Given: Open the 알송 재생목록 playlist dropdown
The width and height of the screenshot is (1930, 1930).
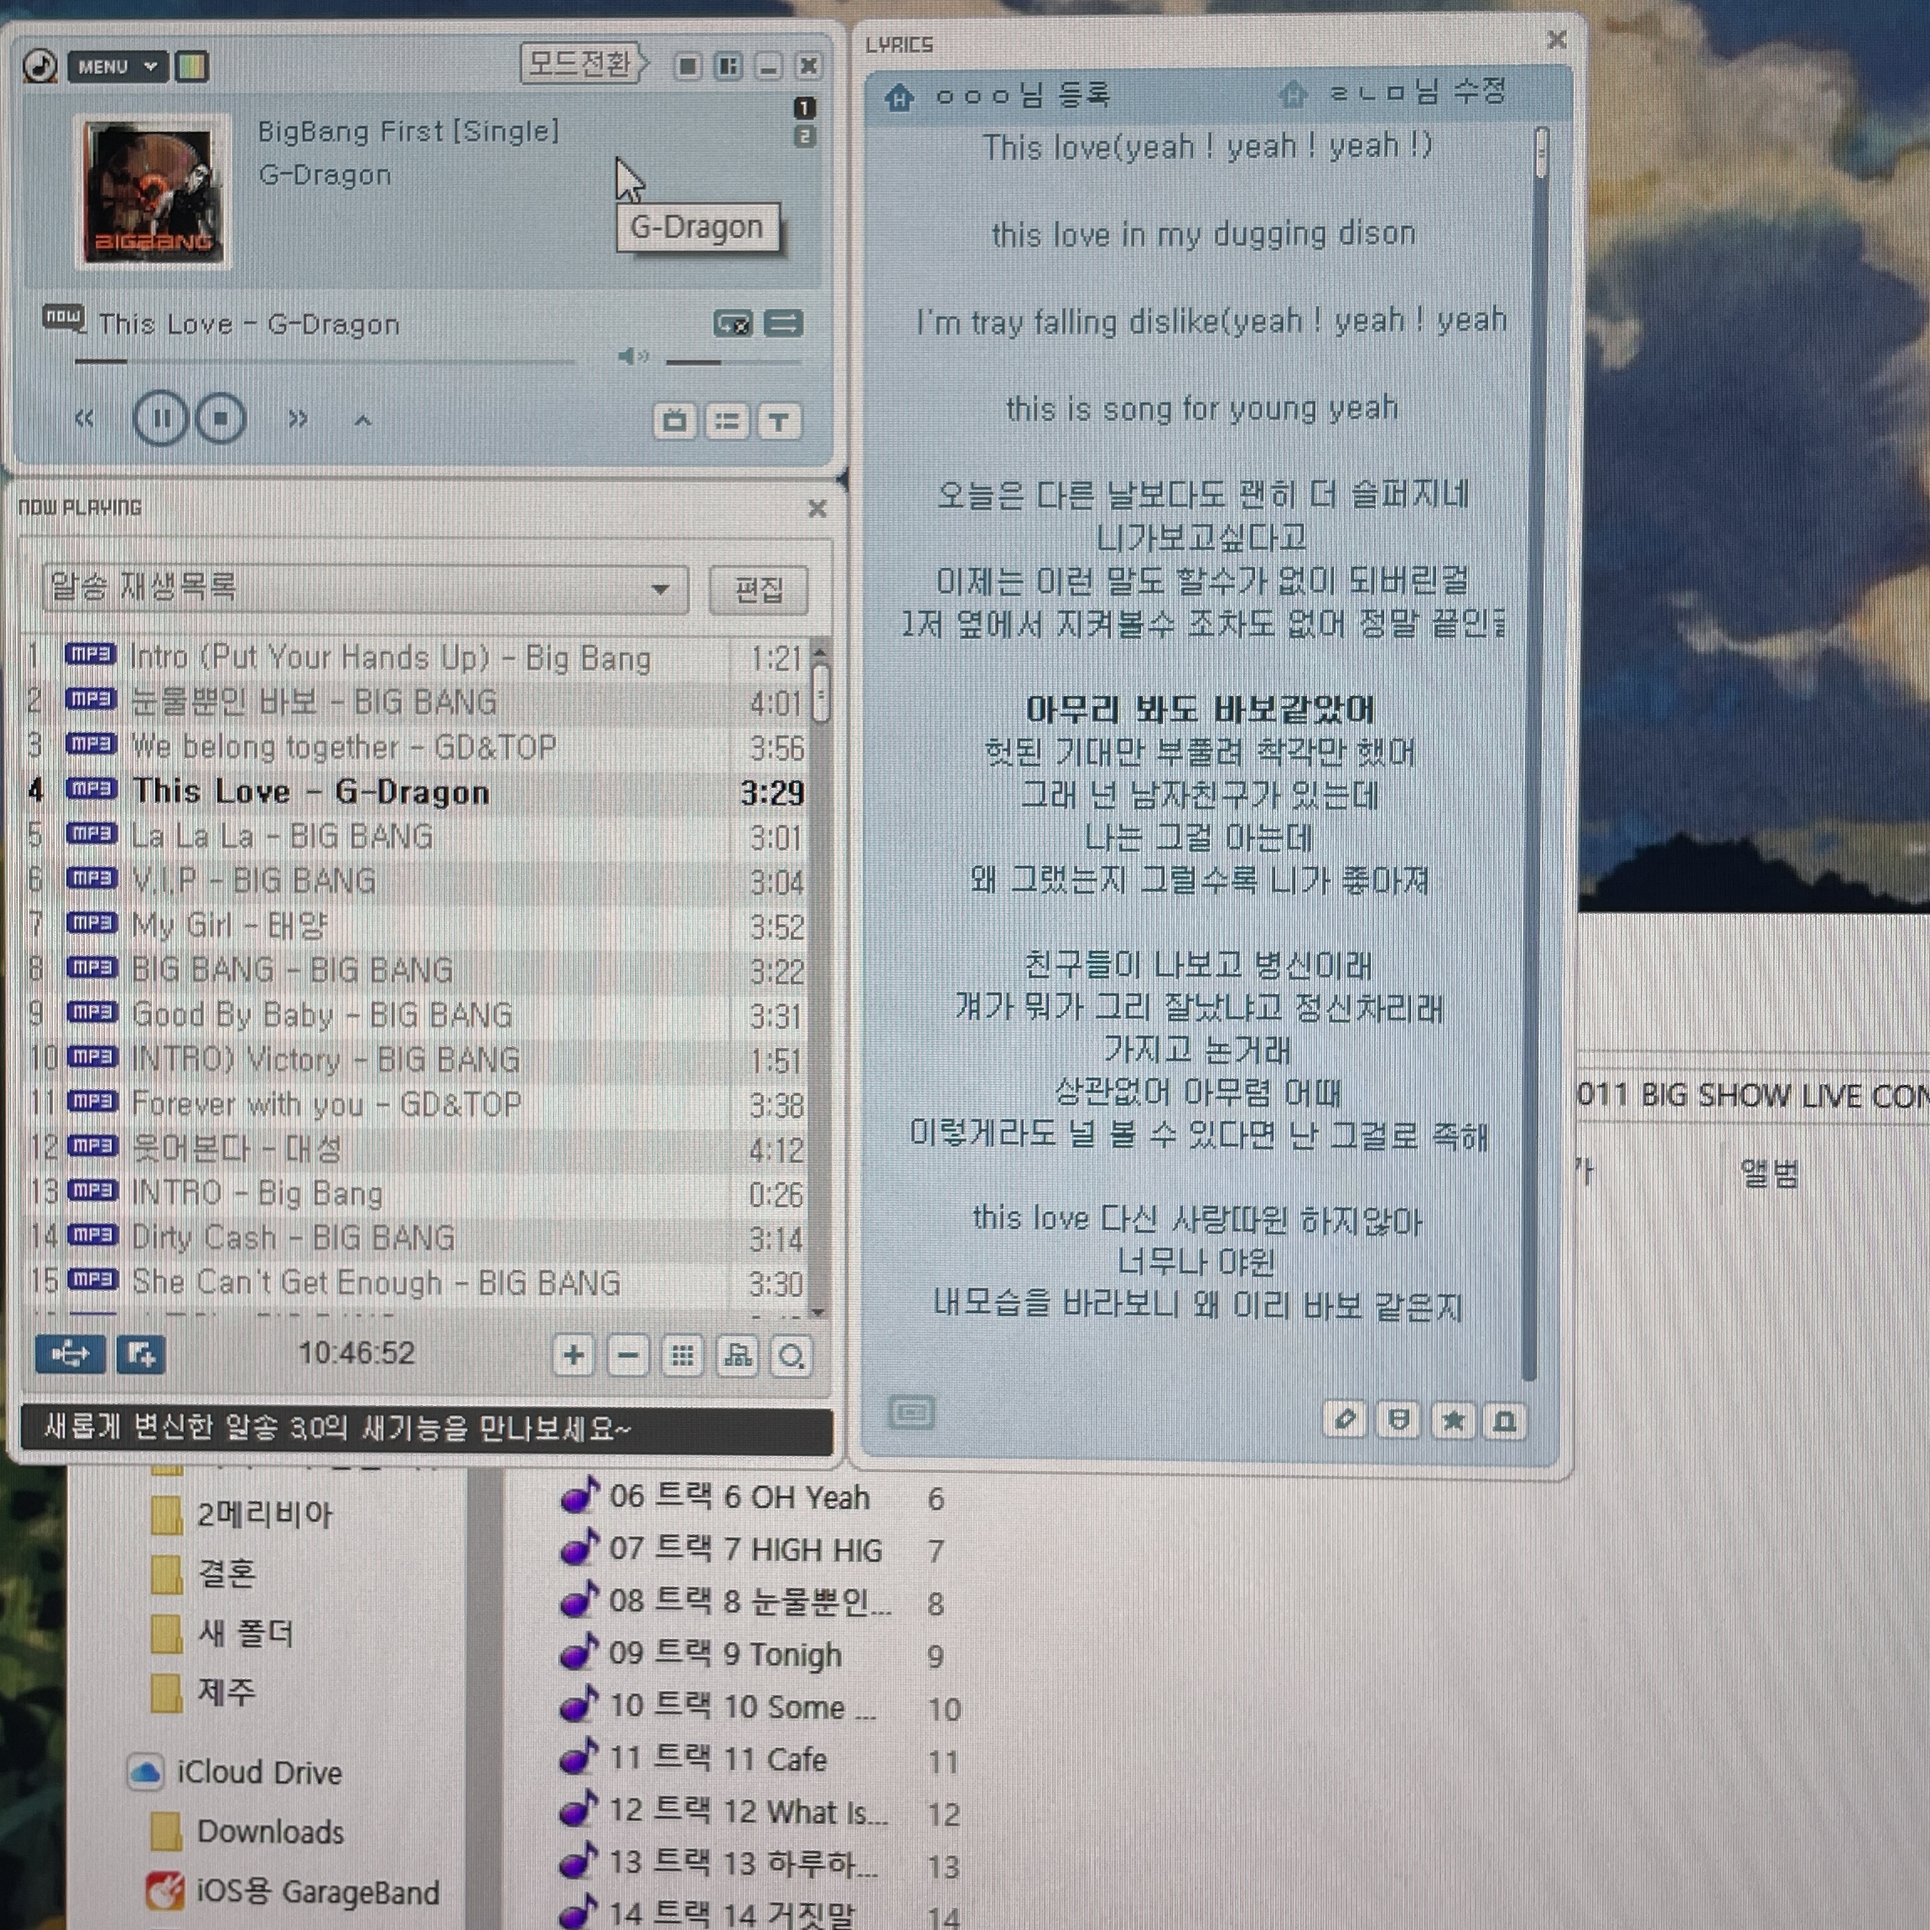Looking at the screenshot, I should coord(364,588).
